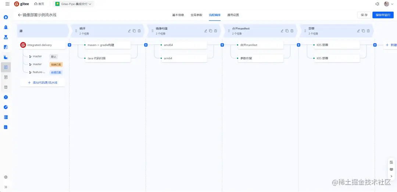Insert a stage between 编译 and 镜像构建
The width and height of the screenshot is (397, 192).
coord(146,45)
